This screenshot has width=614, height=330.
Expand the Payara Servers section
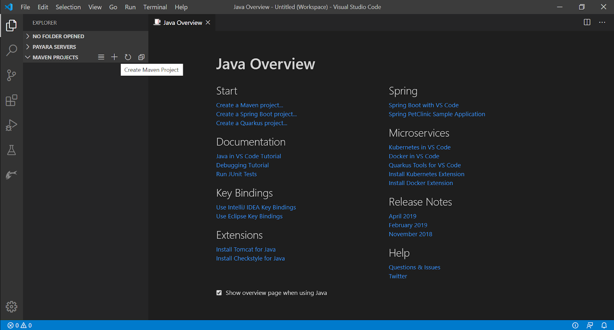click(54, 47)
